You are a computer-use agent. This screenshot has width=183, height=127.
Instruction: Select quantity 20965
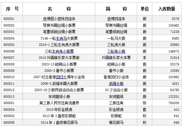point(175,45)
